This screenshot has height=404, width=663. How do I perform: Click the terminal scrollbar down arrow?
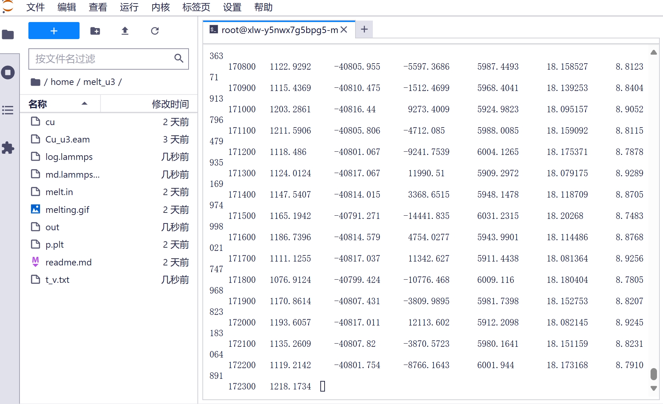tap(653, 388)
